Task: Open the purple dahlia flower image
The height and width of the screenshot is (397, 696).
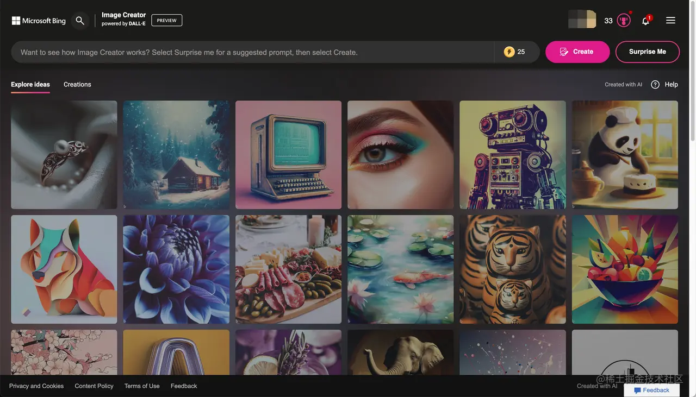Action: pyautogui.click(x=176, y=269)
